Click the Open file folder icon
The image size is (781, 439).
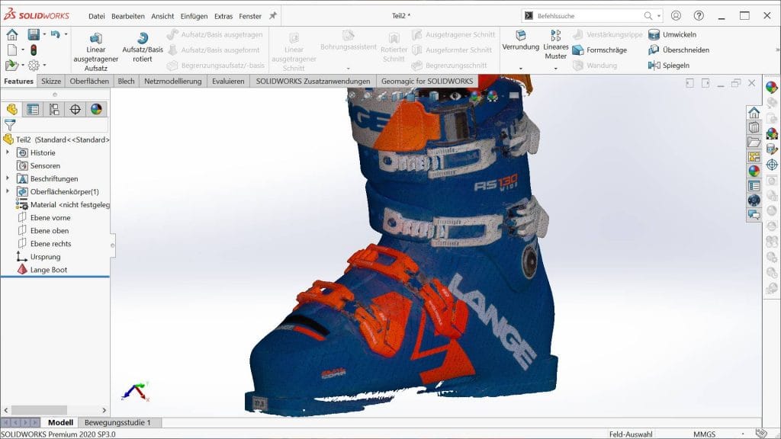coord(11,65)
